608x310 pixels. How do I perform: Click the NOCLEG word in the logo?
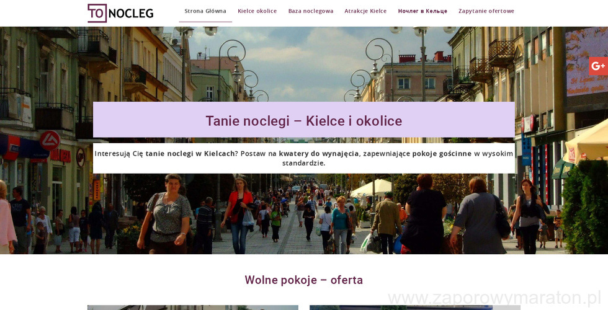pyautogui.click(x=131, y=14)
